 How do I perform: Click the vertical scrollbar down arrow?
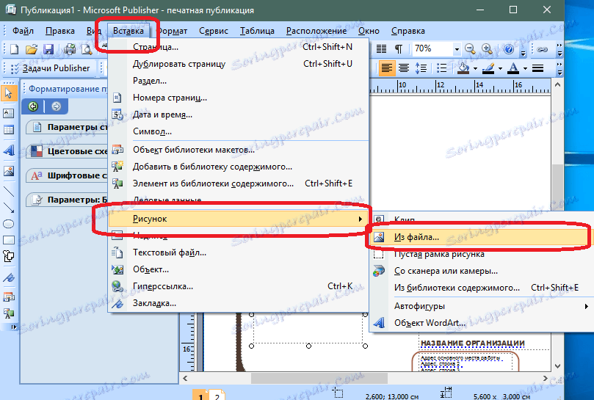tap(557, 366)
